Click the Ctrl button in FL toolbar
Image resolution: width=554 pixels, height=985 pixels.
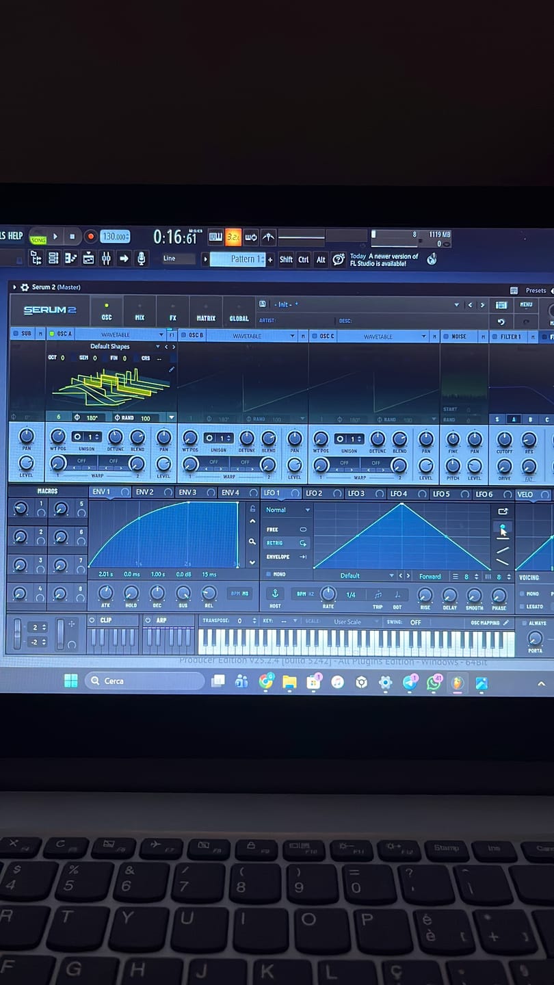click(x=303, y=259)
